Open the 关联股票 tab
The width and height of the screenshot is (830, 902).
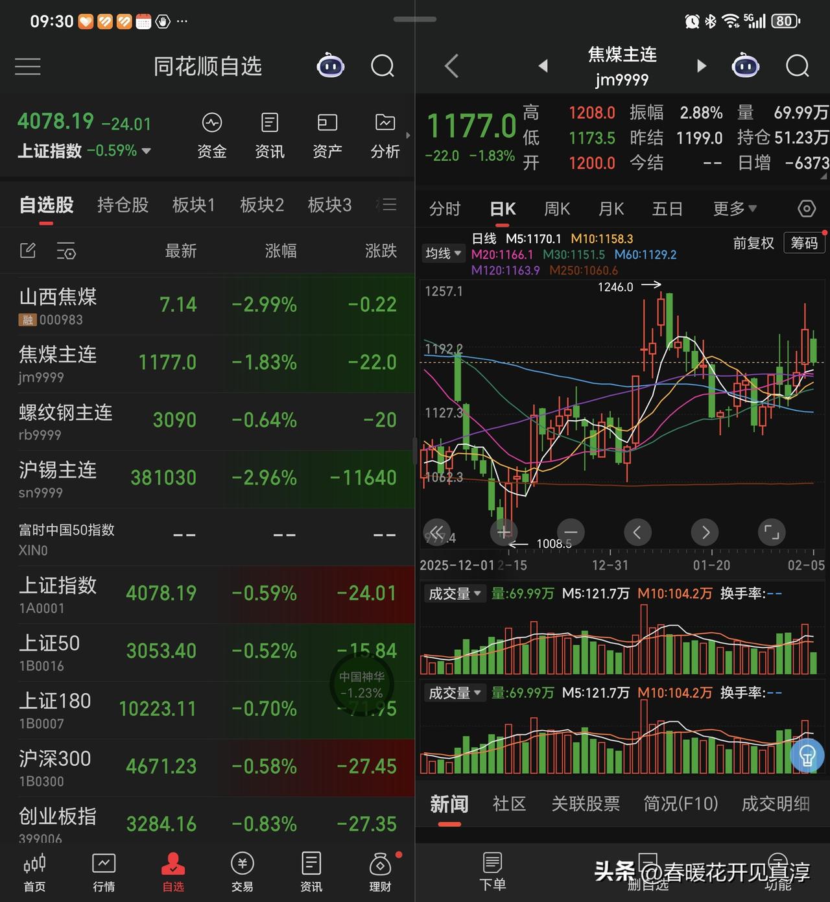coord(586,804)
